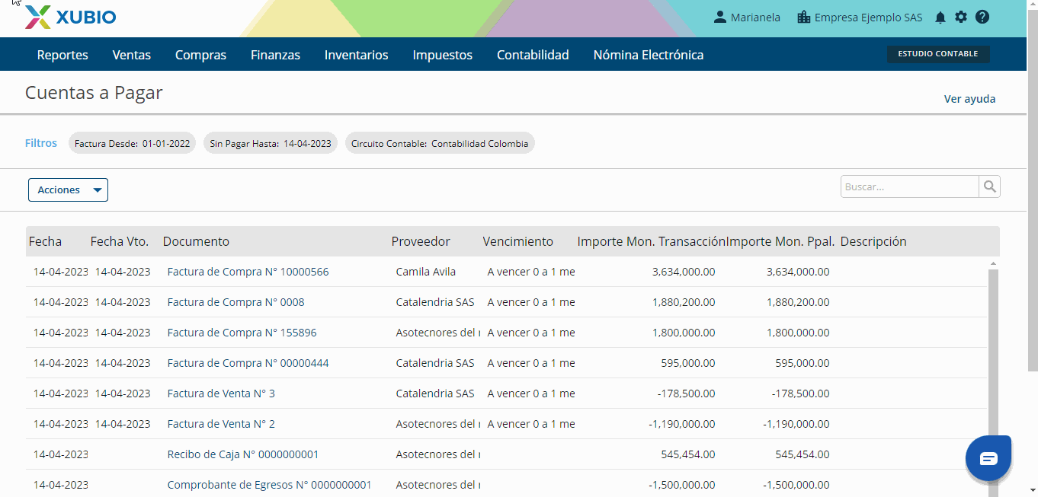Viewport: 1038px width, 497px height.
Task: Select the -178,500.00 transaction amount
Action: coord(686,393)
